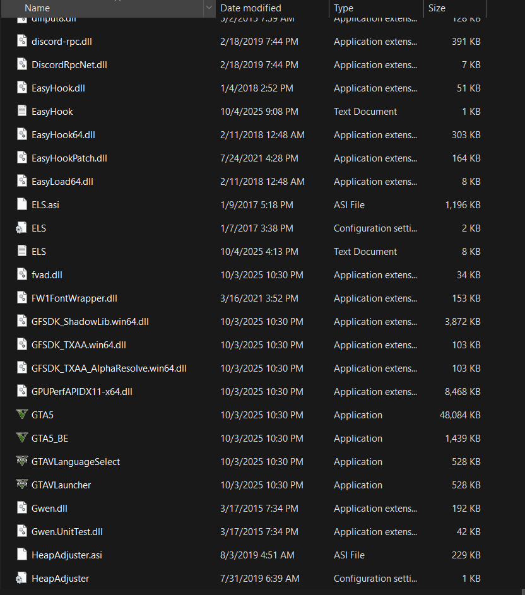The width and height of the screenshot is (525, 595).
Task: Select the Gwen.UnitTest.dll file name
Action: [x=67, y=532]
